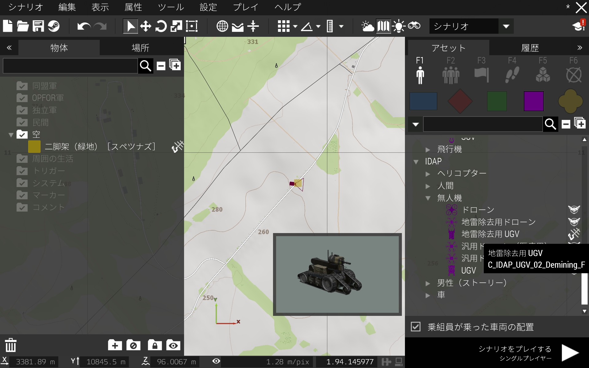Uncheck 乗組員が乗った車両の配置 checkbox
Viewport: 589px width, 368px height.
pyautogui.click(x=416, y=327)
